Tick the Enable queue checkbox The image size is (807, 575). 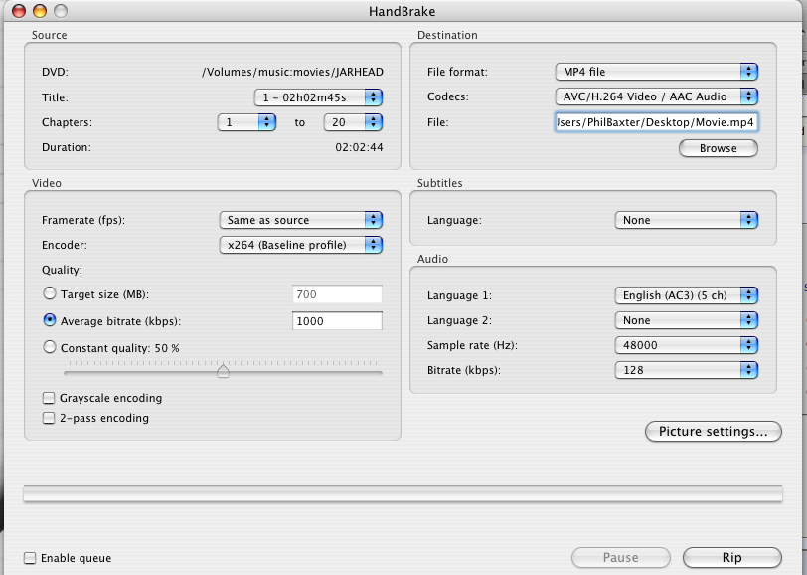tap(30, 558)
